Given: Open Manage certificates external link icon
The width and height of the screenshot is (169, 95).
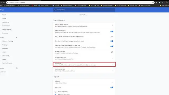Looking at the screenshot, I should point(112,52).
